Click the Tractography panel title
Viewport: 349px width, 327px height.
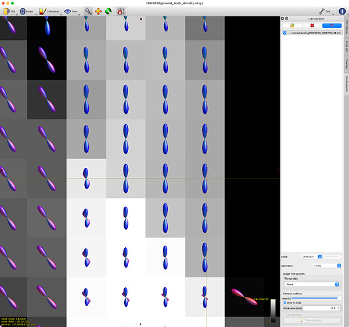pyautogui.click(x=316, y=19)
